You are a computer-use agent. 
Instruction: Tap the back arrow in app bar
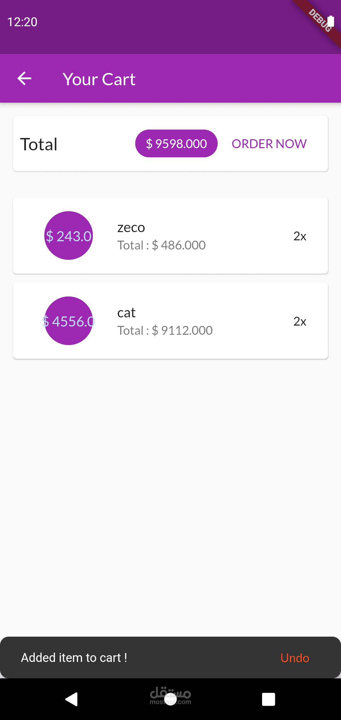click(24, 79)
